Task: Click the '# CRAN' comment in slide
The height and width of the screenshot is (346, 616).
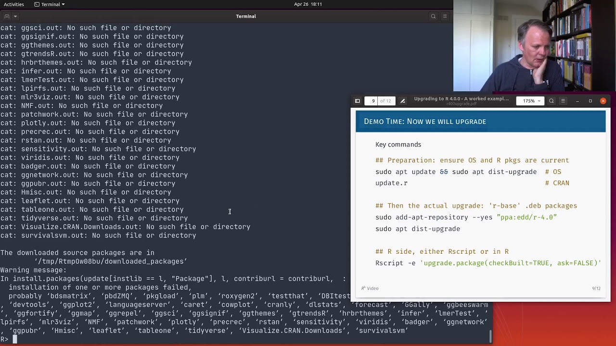Action: click(x=557, y=183)
